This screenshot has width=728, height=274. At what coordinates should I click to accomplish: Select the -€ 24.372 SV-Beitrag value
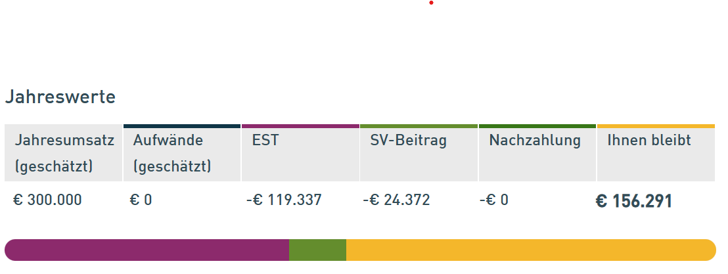[396, 200]
